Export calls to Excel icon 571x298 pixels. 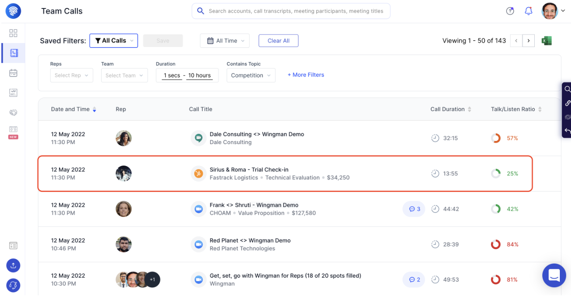[546, 41]
